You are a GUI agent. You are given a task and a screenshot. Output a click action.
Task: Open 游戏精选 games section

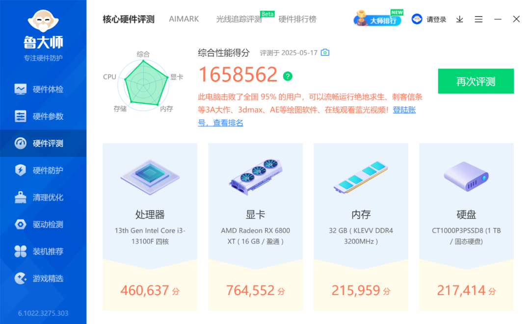(x=43, y=278)
